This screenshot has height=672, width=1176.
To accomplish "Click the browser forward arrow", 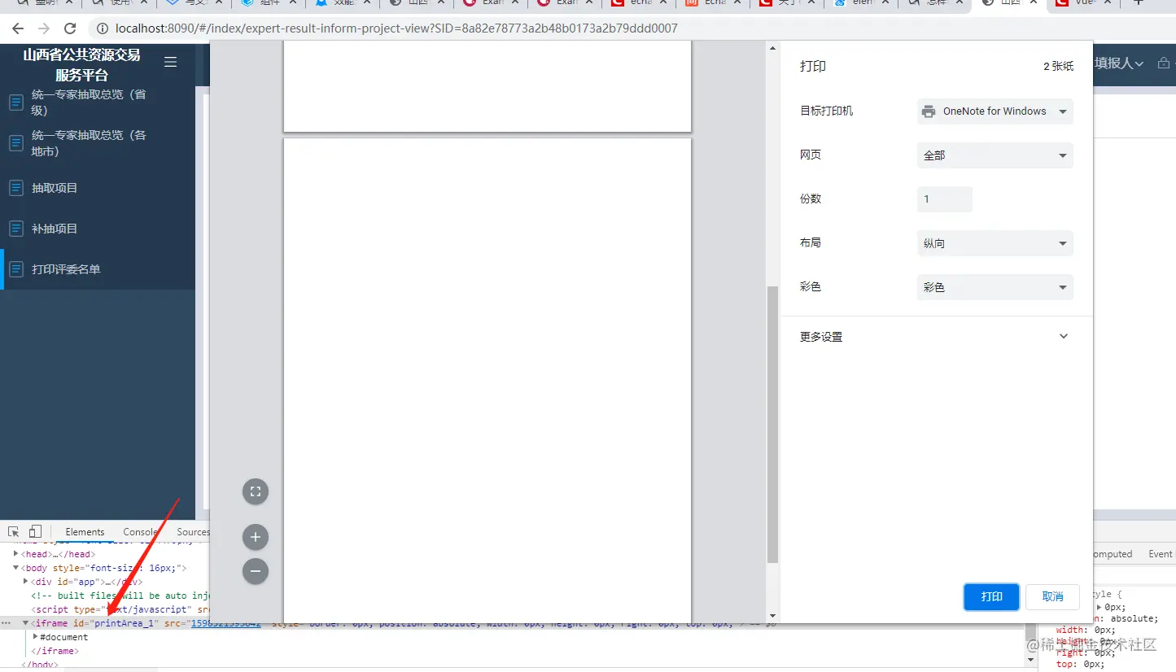I will pyautogui.click(x=44, y=28).
